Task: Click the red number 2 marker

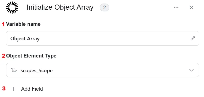Action: coord(4,56)
